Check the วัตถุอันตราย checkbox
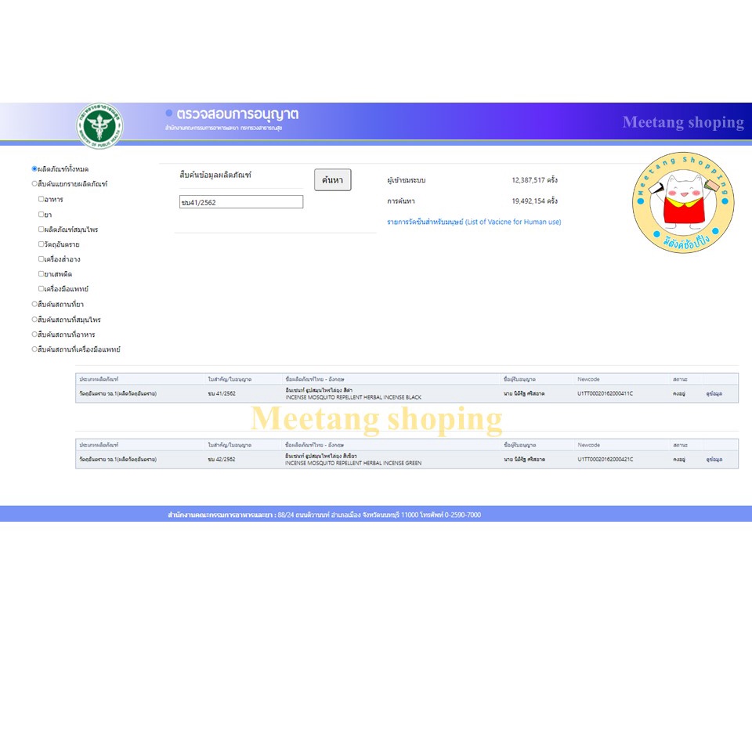752x752 pixels. click(x=42, y=244)
